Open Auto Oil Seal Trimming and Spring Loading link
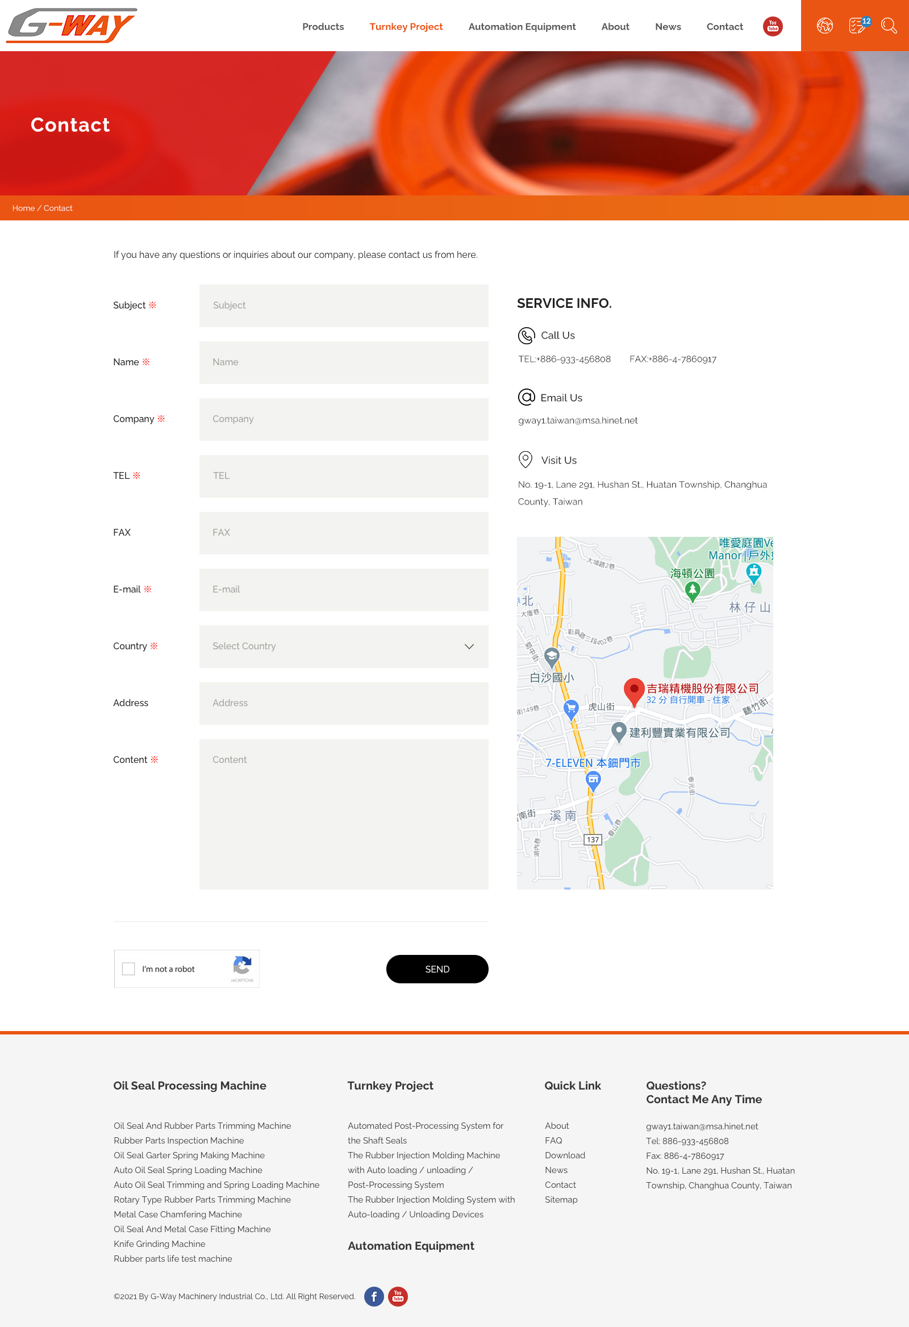 [x=216, y=1185]
